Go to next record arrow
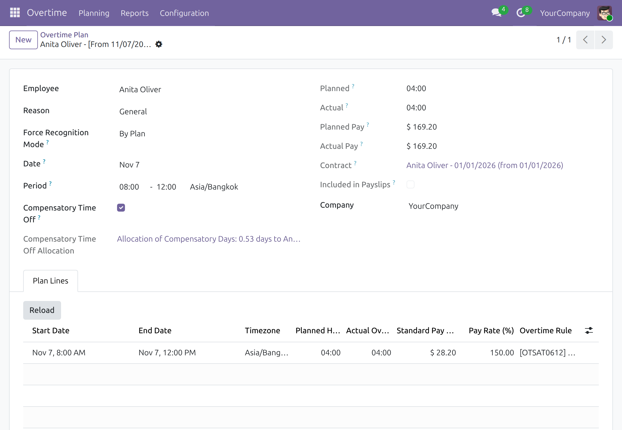 click(604, 40)
